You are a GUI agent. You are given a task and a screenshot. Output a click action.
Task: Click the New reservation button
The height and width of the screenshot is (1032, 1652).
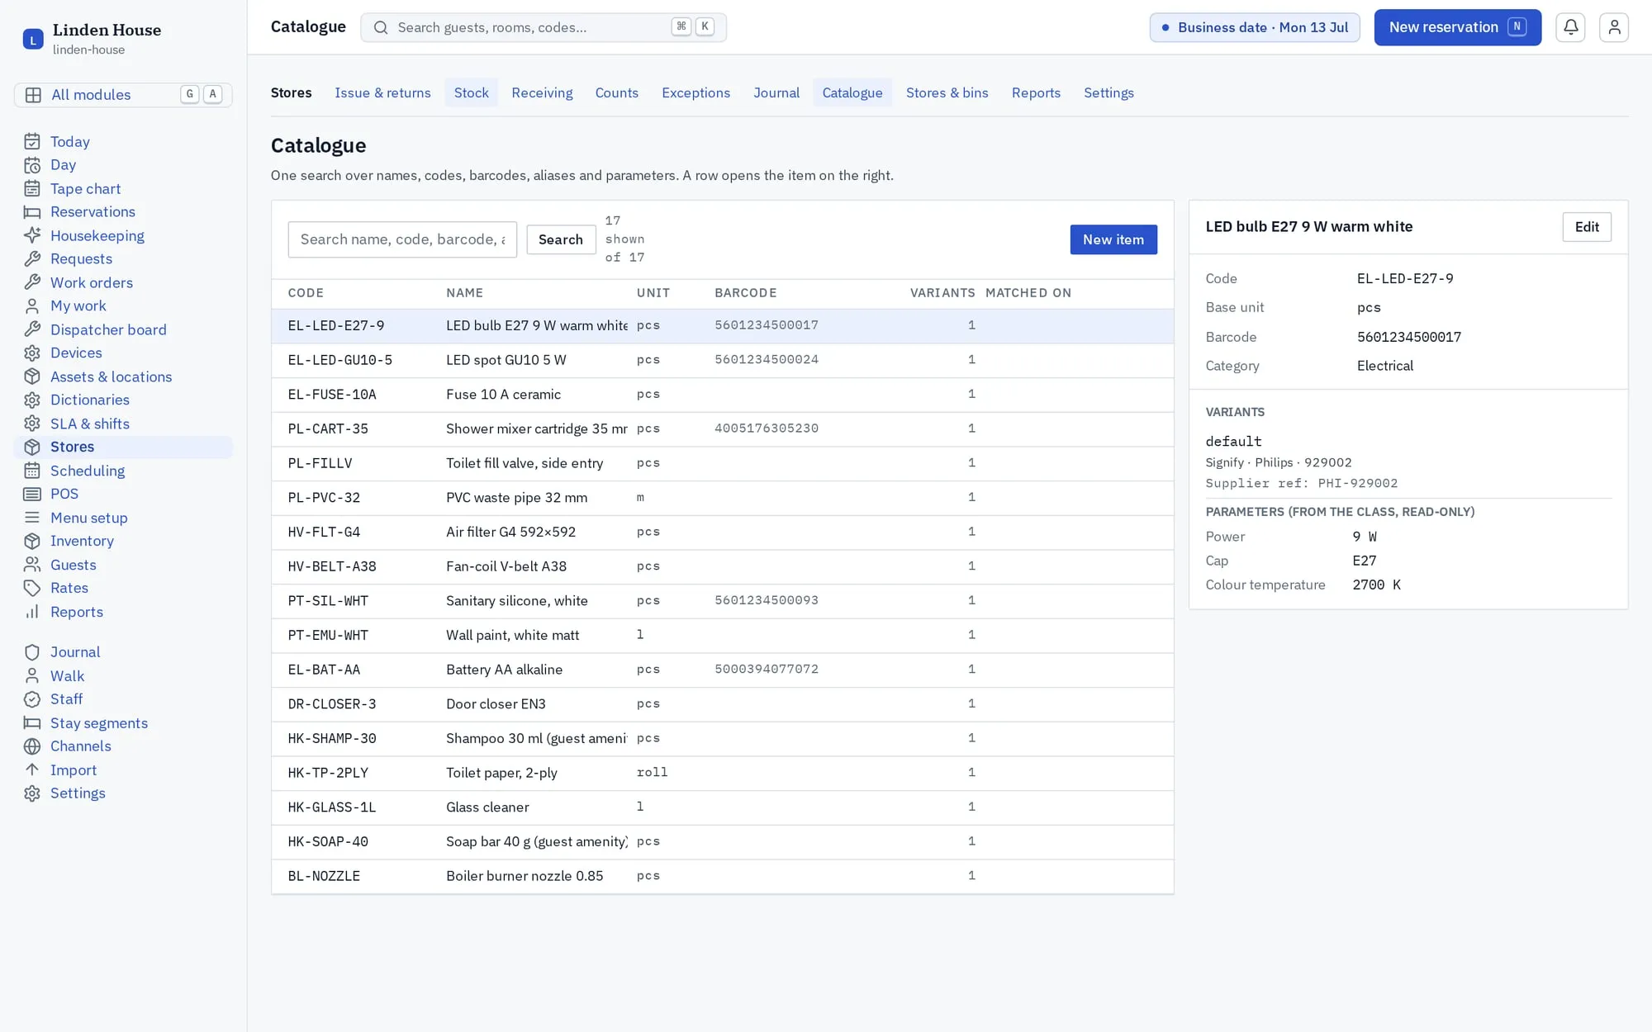click(1458, 27)
